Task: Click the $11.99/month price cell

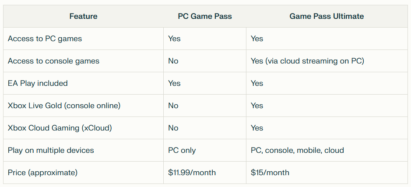Action: (x=192, y=173)
